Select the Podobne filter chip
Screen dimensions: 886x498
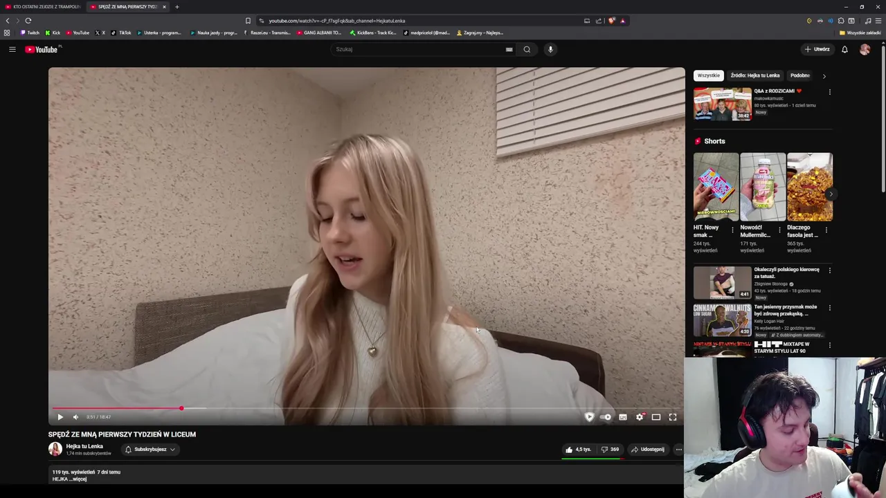tap(800, 75)
